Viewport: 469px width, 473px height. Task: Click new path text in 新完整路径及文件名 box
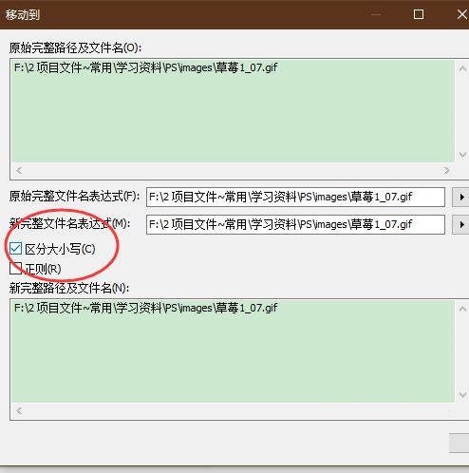click(x=145, y=308)
